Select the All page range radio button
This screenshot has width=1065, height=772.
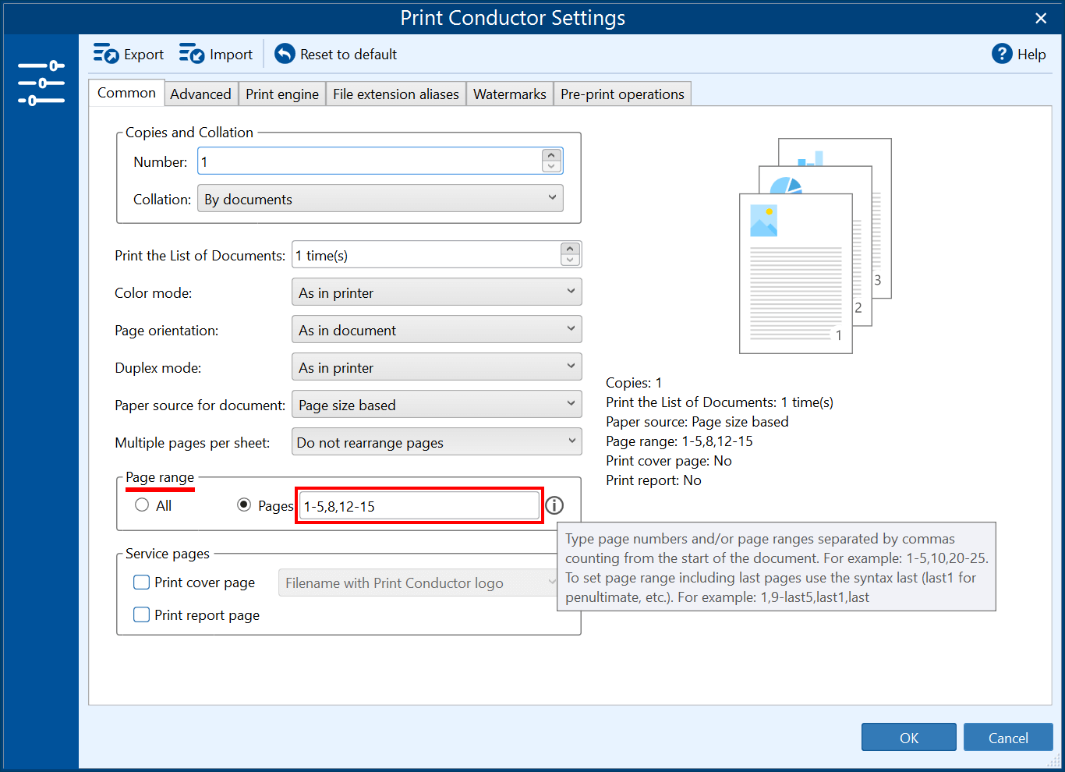coord(142,505)
